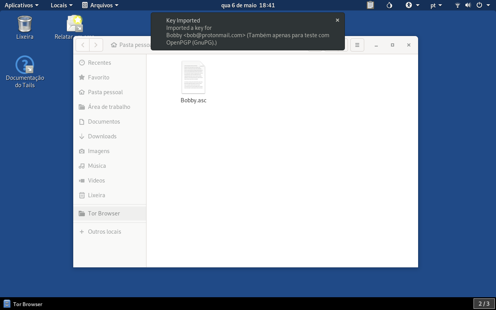Click the Wi-Fi network status icon
Screen dimensions: 496x310
[x=458, y=5]
